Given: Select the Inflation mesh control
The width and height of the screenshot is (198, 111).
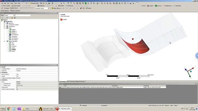Looking at the screenshot, I should 13,30.
